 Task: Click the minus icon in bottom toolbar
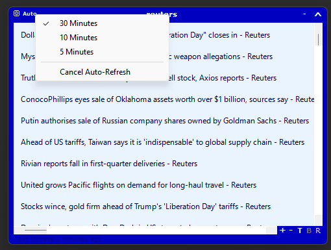[x=291, y=231]
